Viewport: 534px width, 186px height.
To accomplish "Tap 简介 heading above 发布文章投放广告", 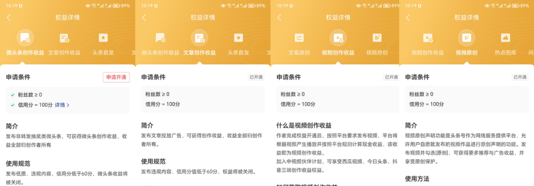I will point(147,125).
